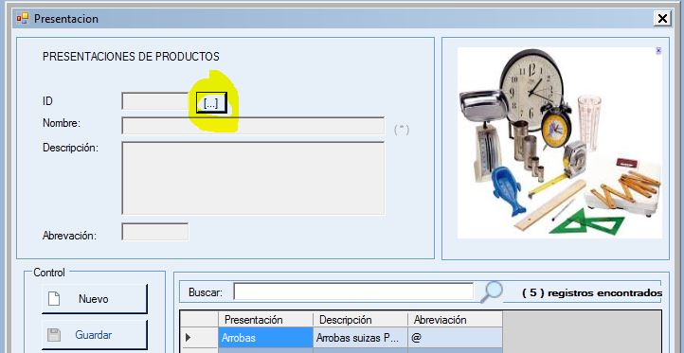Image resolution: width=684 pixels, height=353 pixels.
Task: Click the measuring instruments picture
Action: (x=560, y=143)
